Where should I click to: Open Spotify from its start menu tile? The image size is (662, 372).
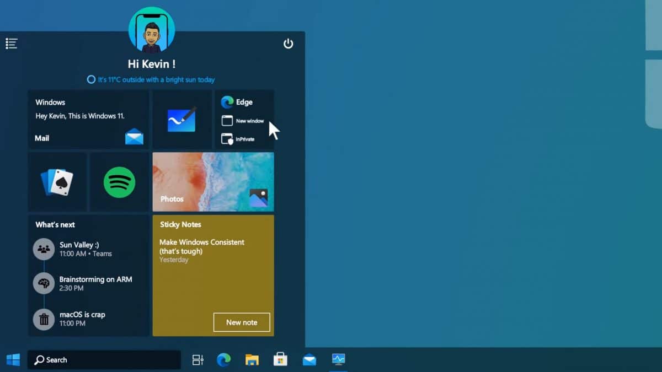119,182
